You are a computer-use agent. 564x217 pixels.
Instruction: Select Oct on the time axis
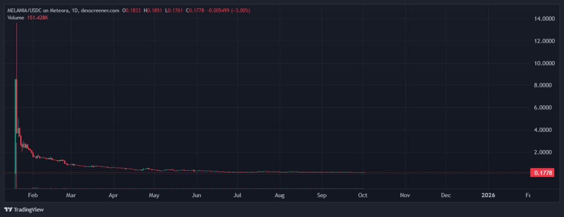coord(363,195)
